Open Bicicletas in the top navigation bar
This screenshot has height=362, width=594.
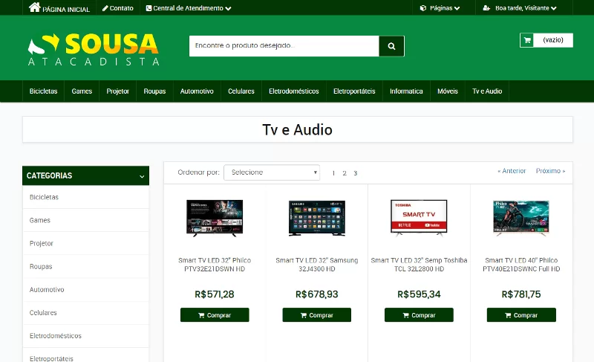pos(43,91)
